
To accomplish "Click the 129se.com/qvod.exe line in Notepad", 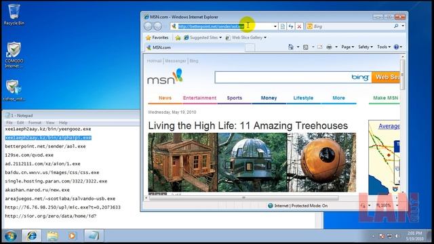I will tap(29, 155).
